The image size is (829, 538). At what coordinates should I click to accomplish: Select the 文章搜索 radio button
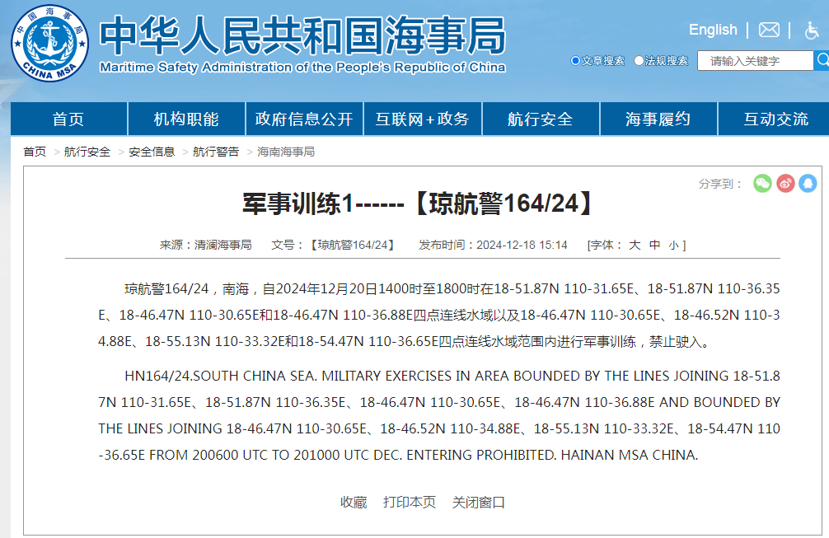click(575, 61)
